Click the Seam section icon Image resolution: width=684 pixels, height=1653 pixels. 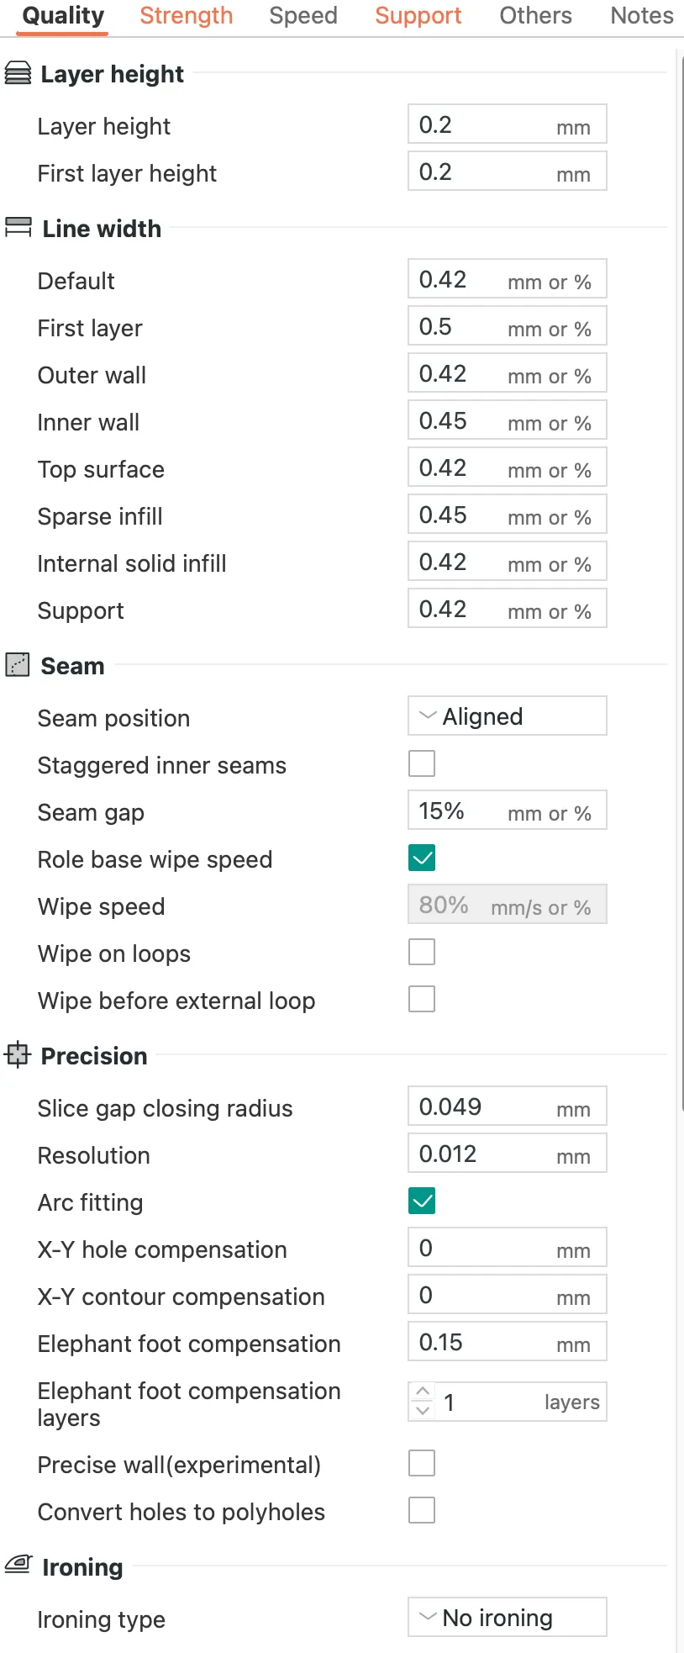(18, 665)
